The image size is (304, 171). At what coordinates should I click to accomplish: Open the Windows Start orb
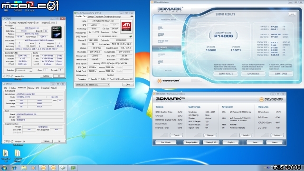pos(4,168)
